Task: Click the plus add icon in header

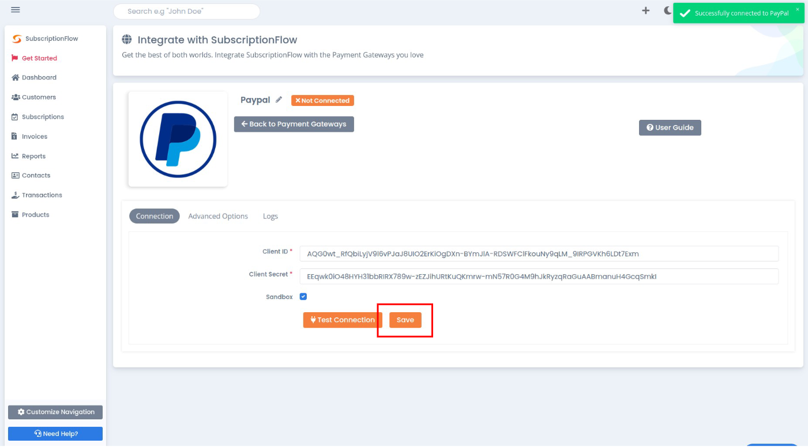Action: pos(646,10)
